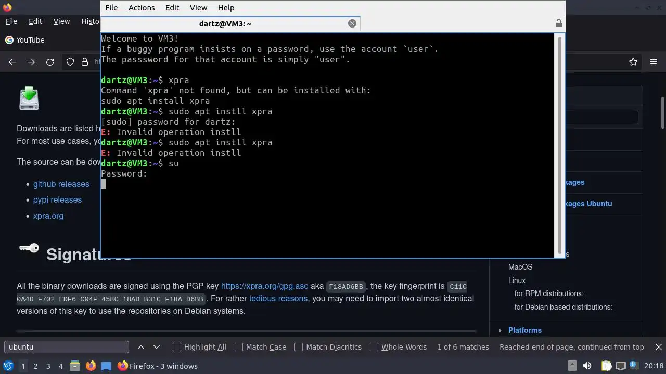Open the terminal Edit menu
This screenshot has height=374, width=666.
[x=172, y=8]
